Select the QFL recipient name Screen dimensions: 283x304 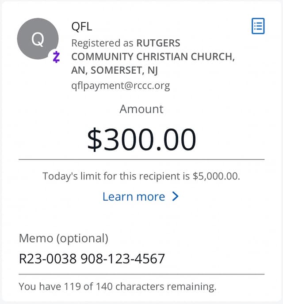[82, 26]
